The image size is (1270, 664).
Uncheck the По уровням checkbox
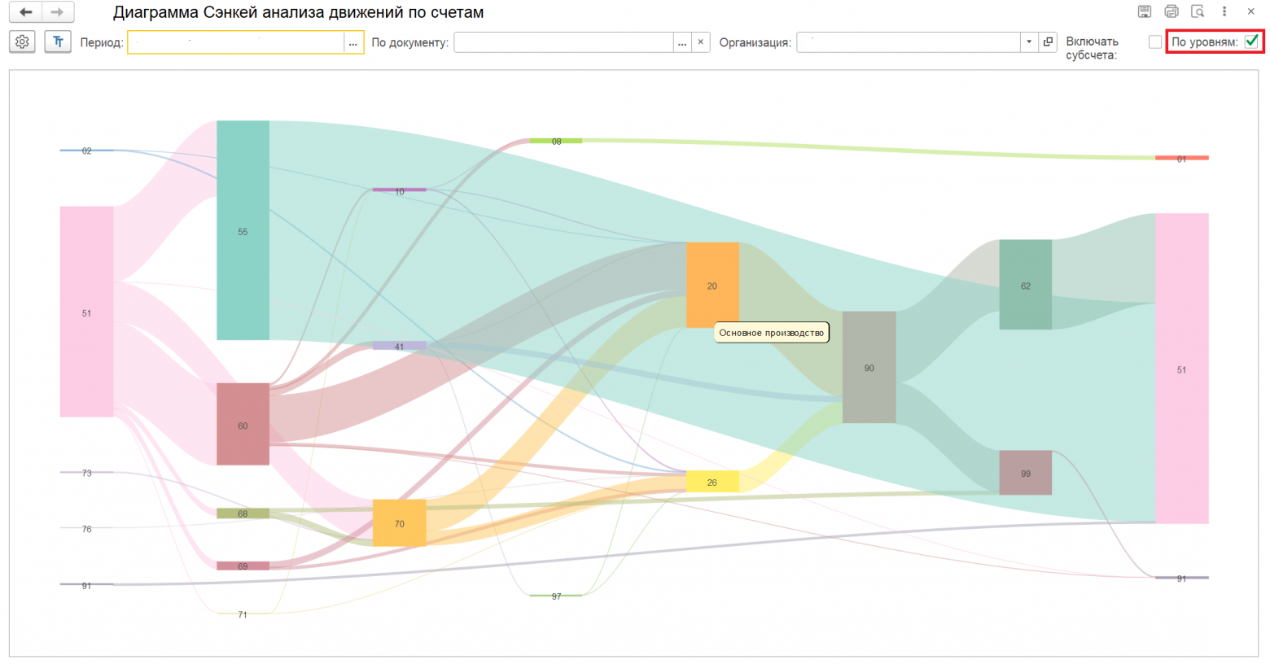point(1251,41)
